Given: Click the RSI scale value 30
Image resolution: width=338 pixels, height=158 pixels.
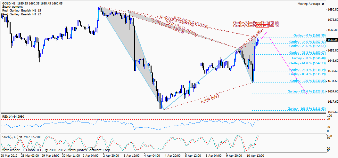Looking at the screenshot, I should tap(329, 127).
